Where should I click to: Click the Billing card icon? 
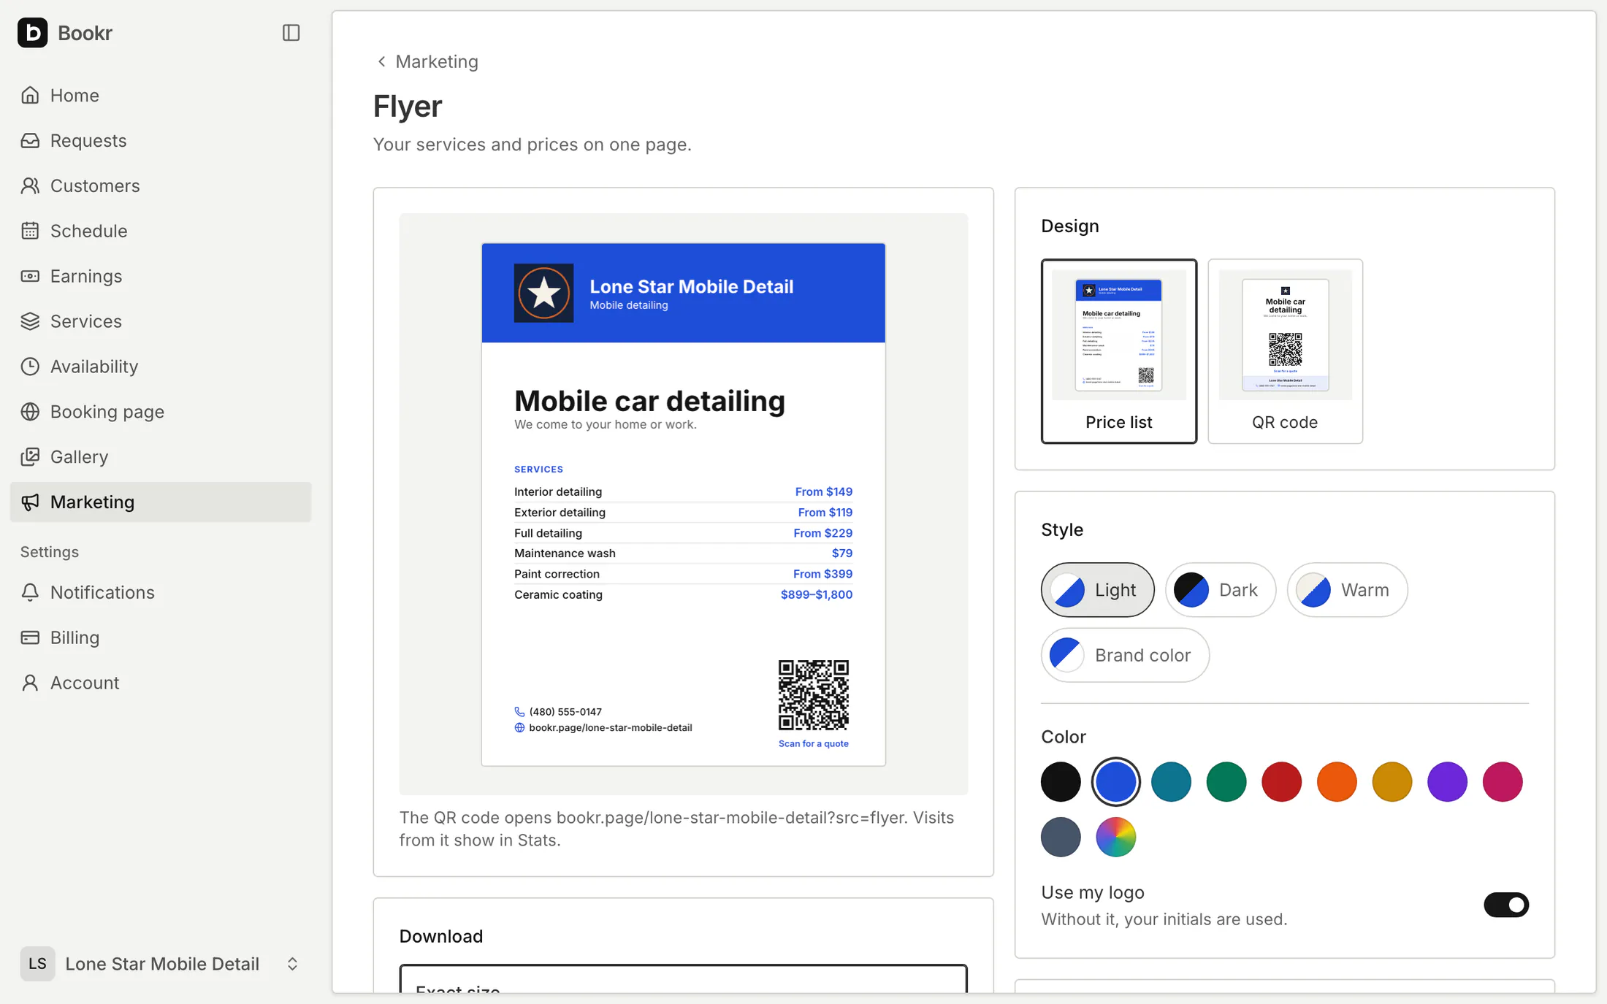pos(30,637)
